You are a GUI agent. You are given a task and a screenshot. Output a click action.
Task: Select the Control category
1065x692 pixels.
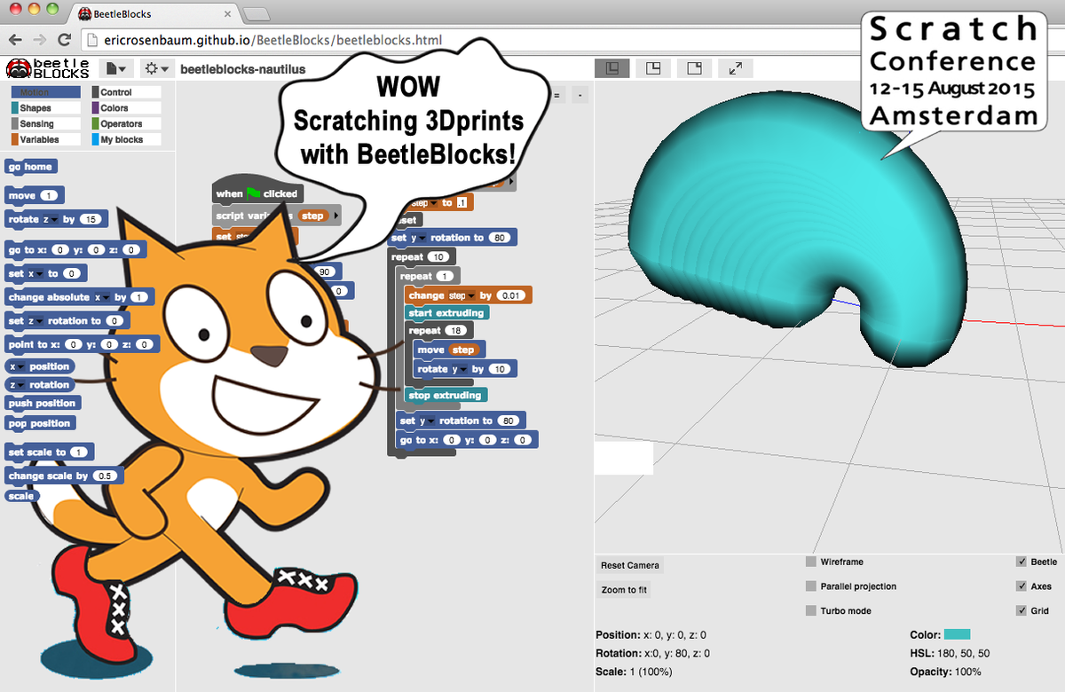(125, 92)
